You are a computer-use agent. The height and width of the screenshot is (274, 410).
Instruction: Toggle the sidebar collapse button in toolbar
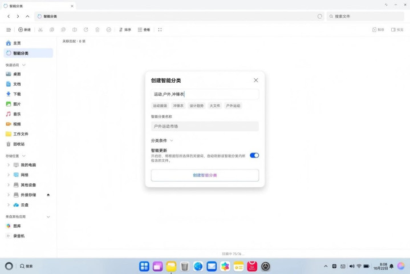[x=8, y=29]
